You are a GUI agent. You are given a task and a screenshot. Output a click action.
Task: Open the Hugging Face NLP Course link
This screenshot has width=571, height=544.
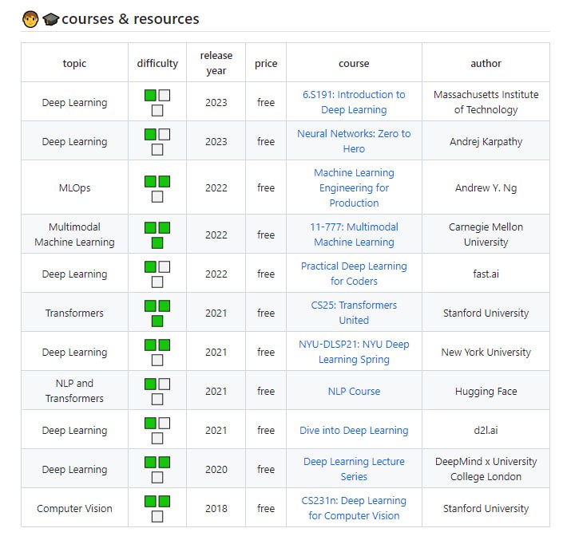pos(354,391)
